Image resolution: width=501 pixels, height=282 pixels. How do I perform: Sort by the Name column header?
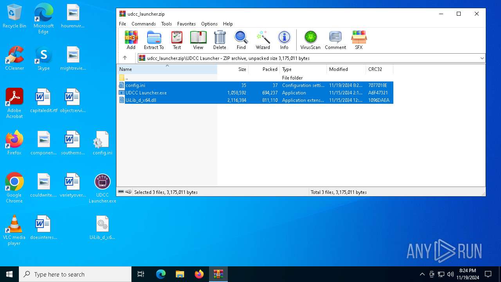[167, 69]
